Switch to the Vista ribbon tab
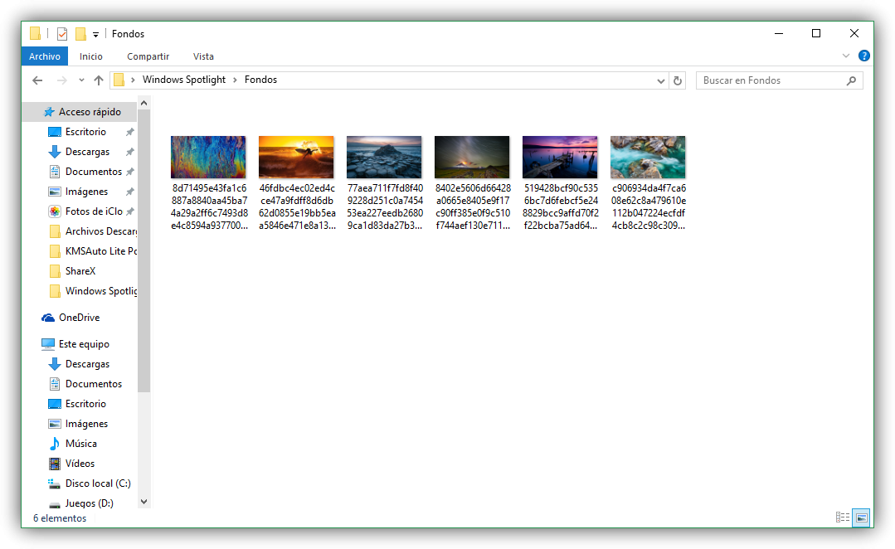Viewport: 895px width, 549px height. tap(203, 56)
